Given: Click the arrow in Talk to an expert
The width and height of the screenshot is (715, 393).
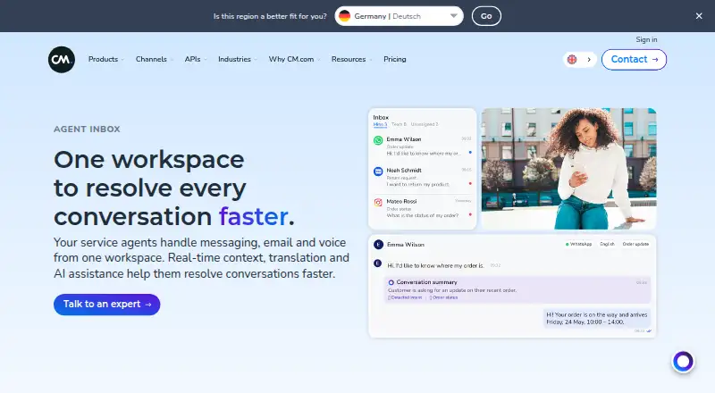Looking at the screenshot, I should tap(147, 305).
